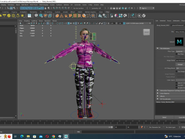The height and width of the screenshot is (139, 185).
Task: Click the teal cube shelf icon
Action: pos(41,16)
